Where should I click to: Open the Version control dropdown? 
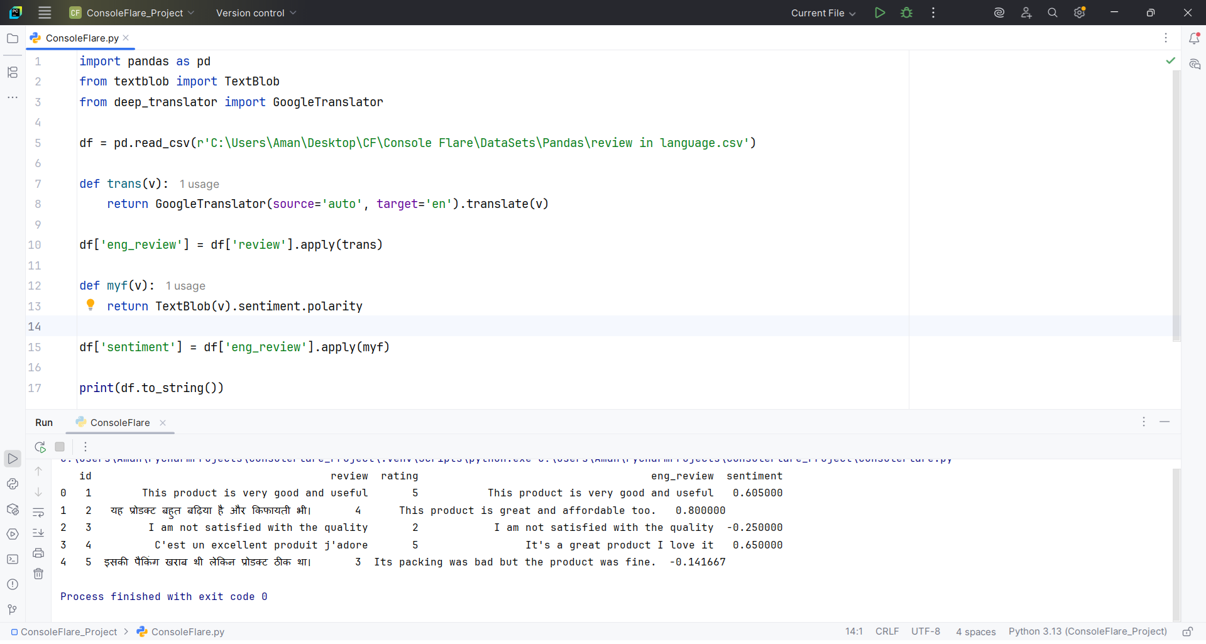(x=256, y=13)
